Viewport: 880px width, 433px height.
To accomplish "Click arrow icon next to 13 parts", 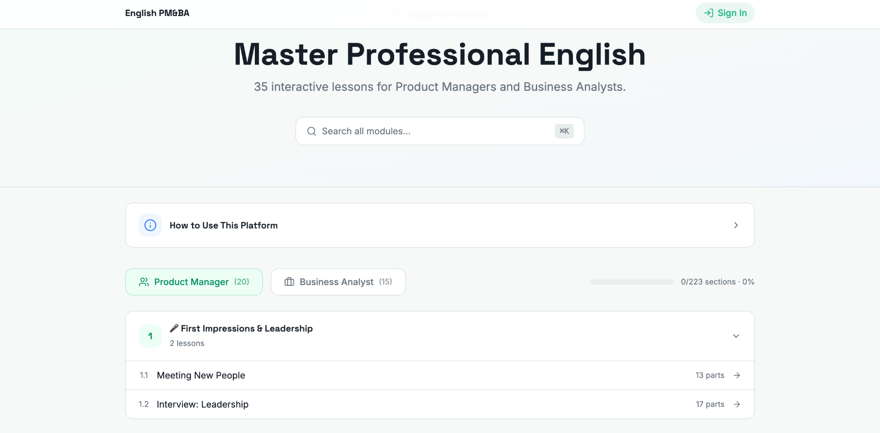I will coord(737,375).
